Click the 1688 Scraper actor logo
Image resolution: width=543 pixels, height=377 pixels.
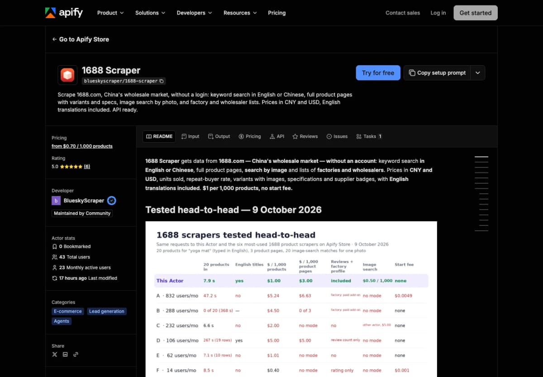click(67, 75)
